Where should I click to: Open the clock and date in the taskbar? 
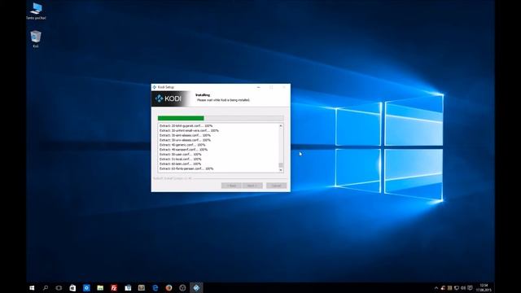(484, 287)
